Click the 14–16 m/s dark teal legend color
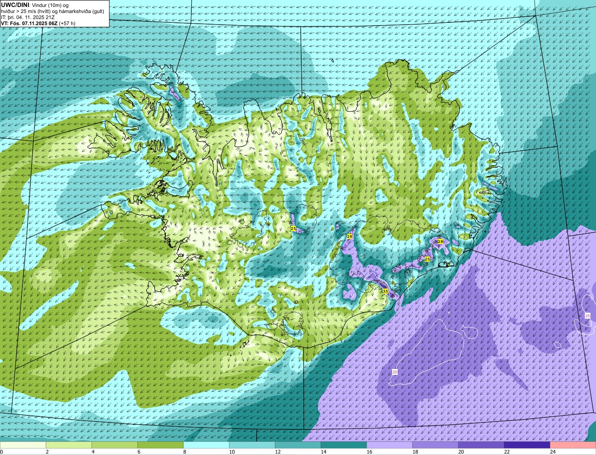 (344, 445)
